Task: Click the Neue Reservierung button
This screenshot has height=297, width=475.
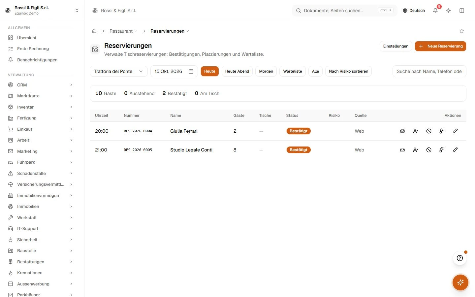Action: (440, 46)
